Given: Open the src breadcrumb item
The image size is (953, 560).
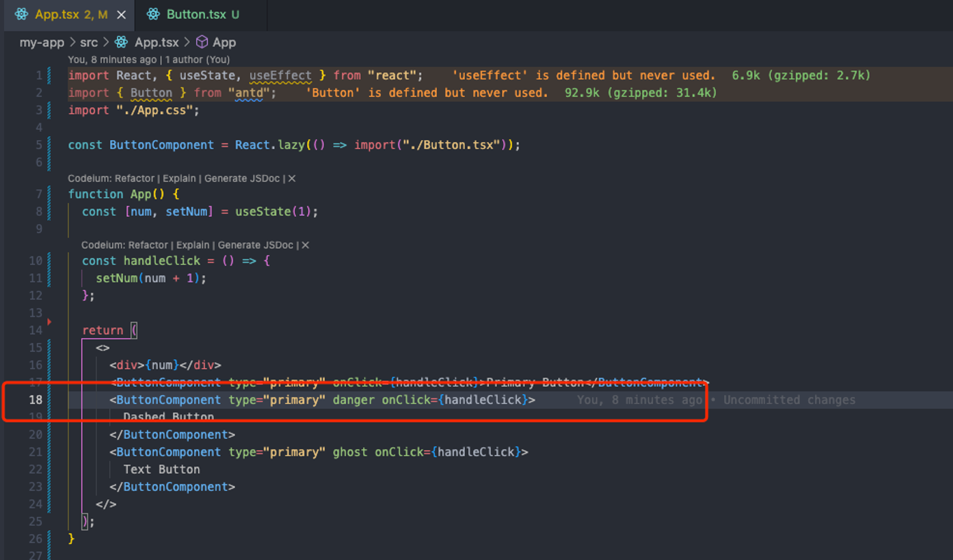Looking at the screenshot, I should tap(89, 42).
